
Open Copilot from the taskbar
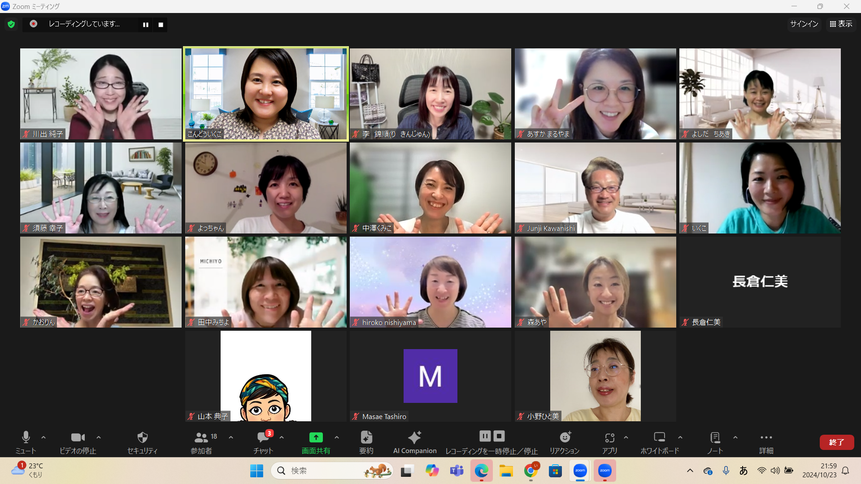click(x=432, y=471)
